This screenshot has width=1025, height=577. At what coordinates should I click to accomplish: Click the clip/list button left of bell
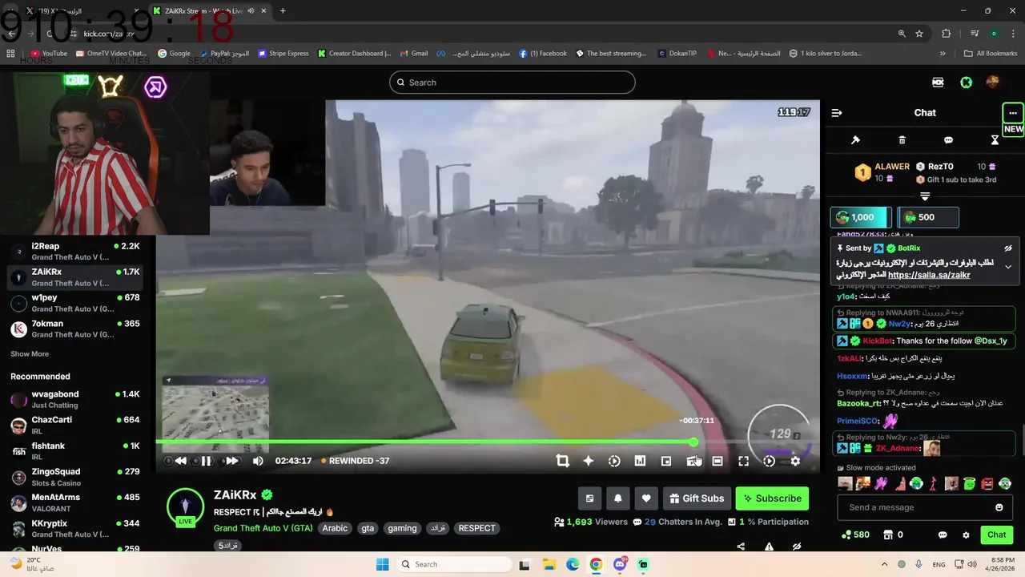coord(589,498)
